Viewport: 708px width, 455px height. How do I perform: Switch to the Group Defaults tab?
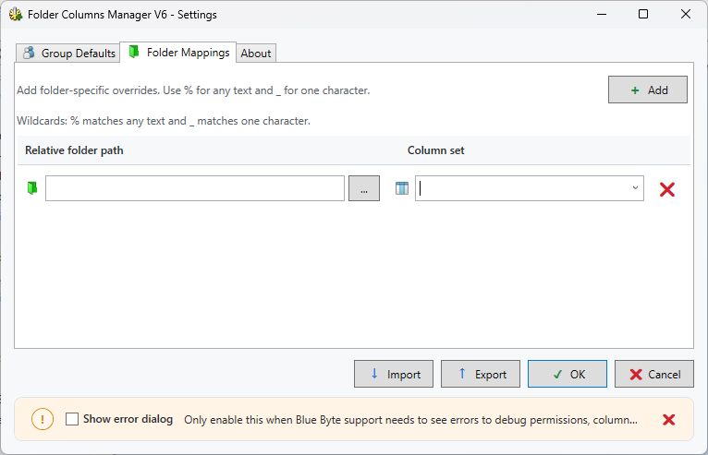pyautogui.click(x=68, y=54)
